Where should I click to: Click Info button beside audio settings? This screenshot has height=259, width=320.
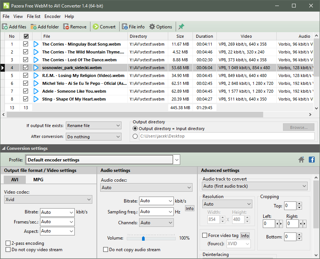tap(190, 209)
